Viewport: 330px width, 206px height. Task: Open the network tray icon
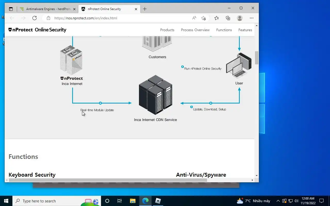290,201
